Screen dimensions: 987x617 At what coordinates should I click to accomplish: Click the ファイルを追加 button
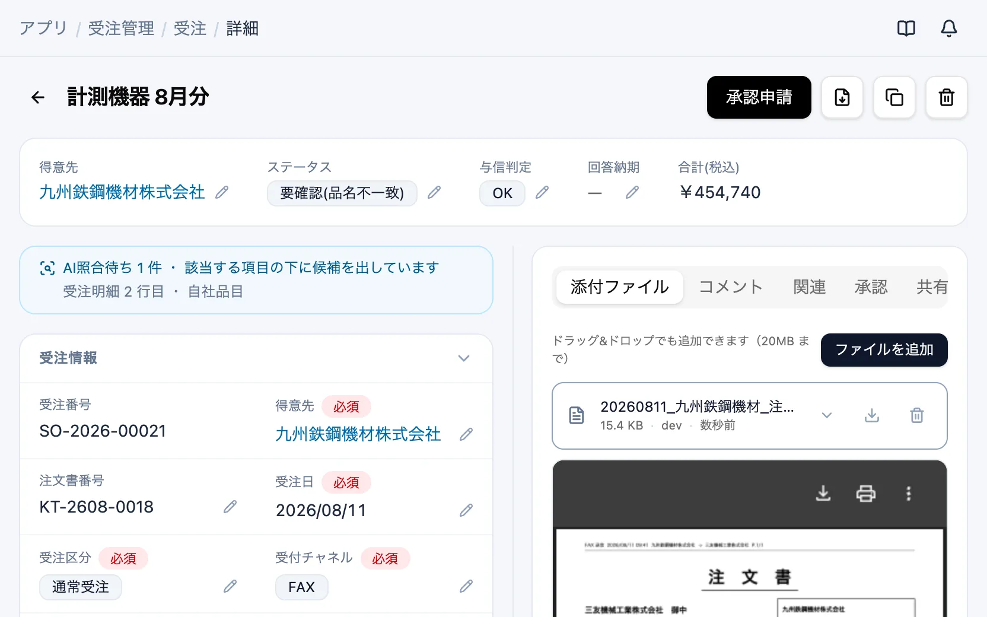click(x=884, y=350)
